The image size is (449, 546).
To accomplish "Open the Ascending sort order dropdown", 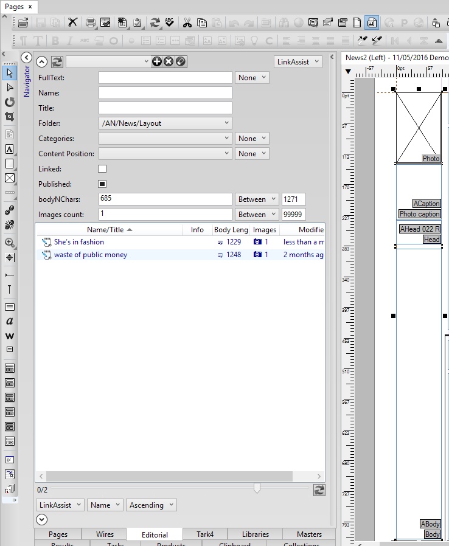I will [x=151, y=505].
